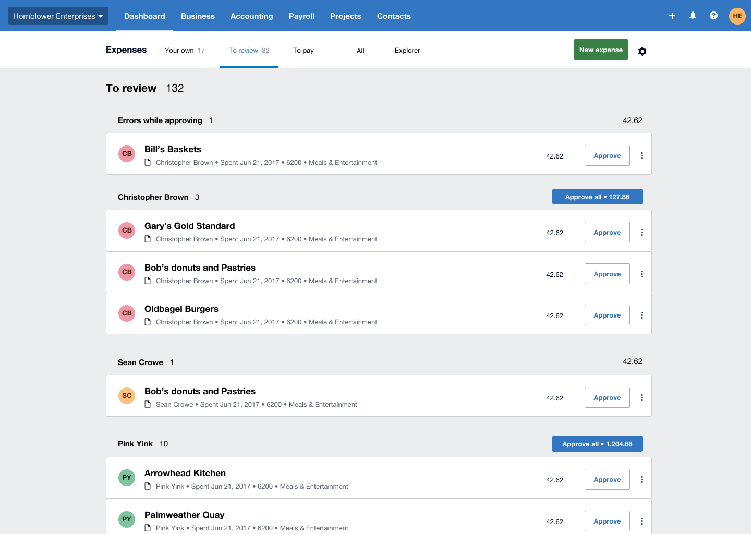This screenshot has height=534, width=751.
Task: Open expenses settings gear icon
Action: click(x=642, y=51)
